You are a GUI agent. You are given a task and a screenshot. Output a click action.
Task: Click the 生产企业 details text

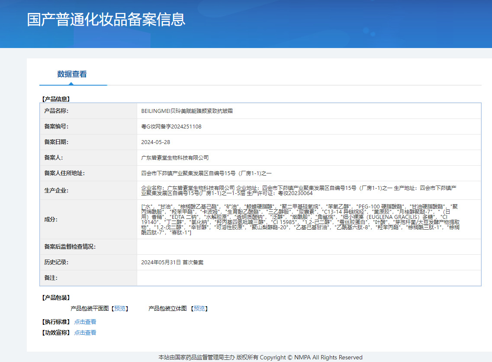click(299, 191)
